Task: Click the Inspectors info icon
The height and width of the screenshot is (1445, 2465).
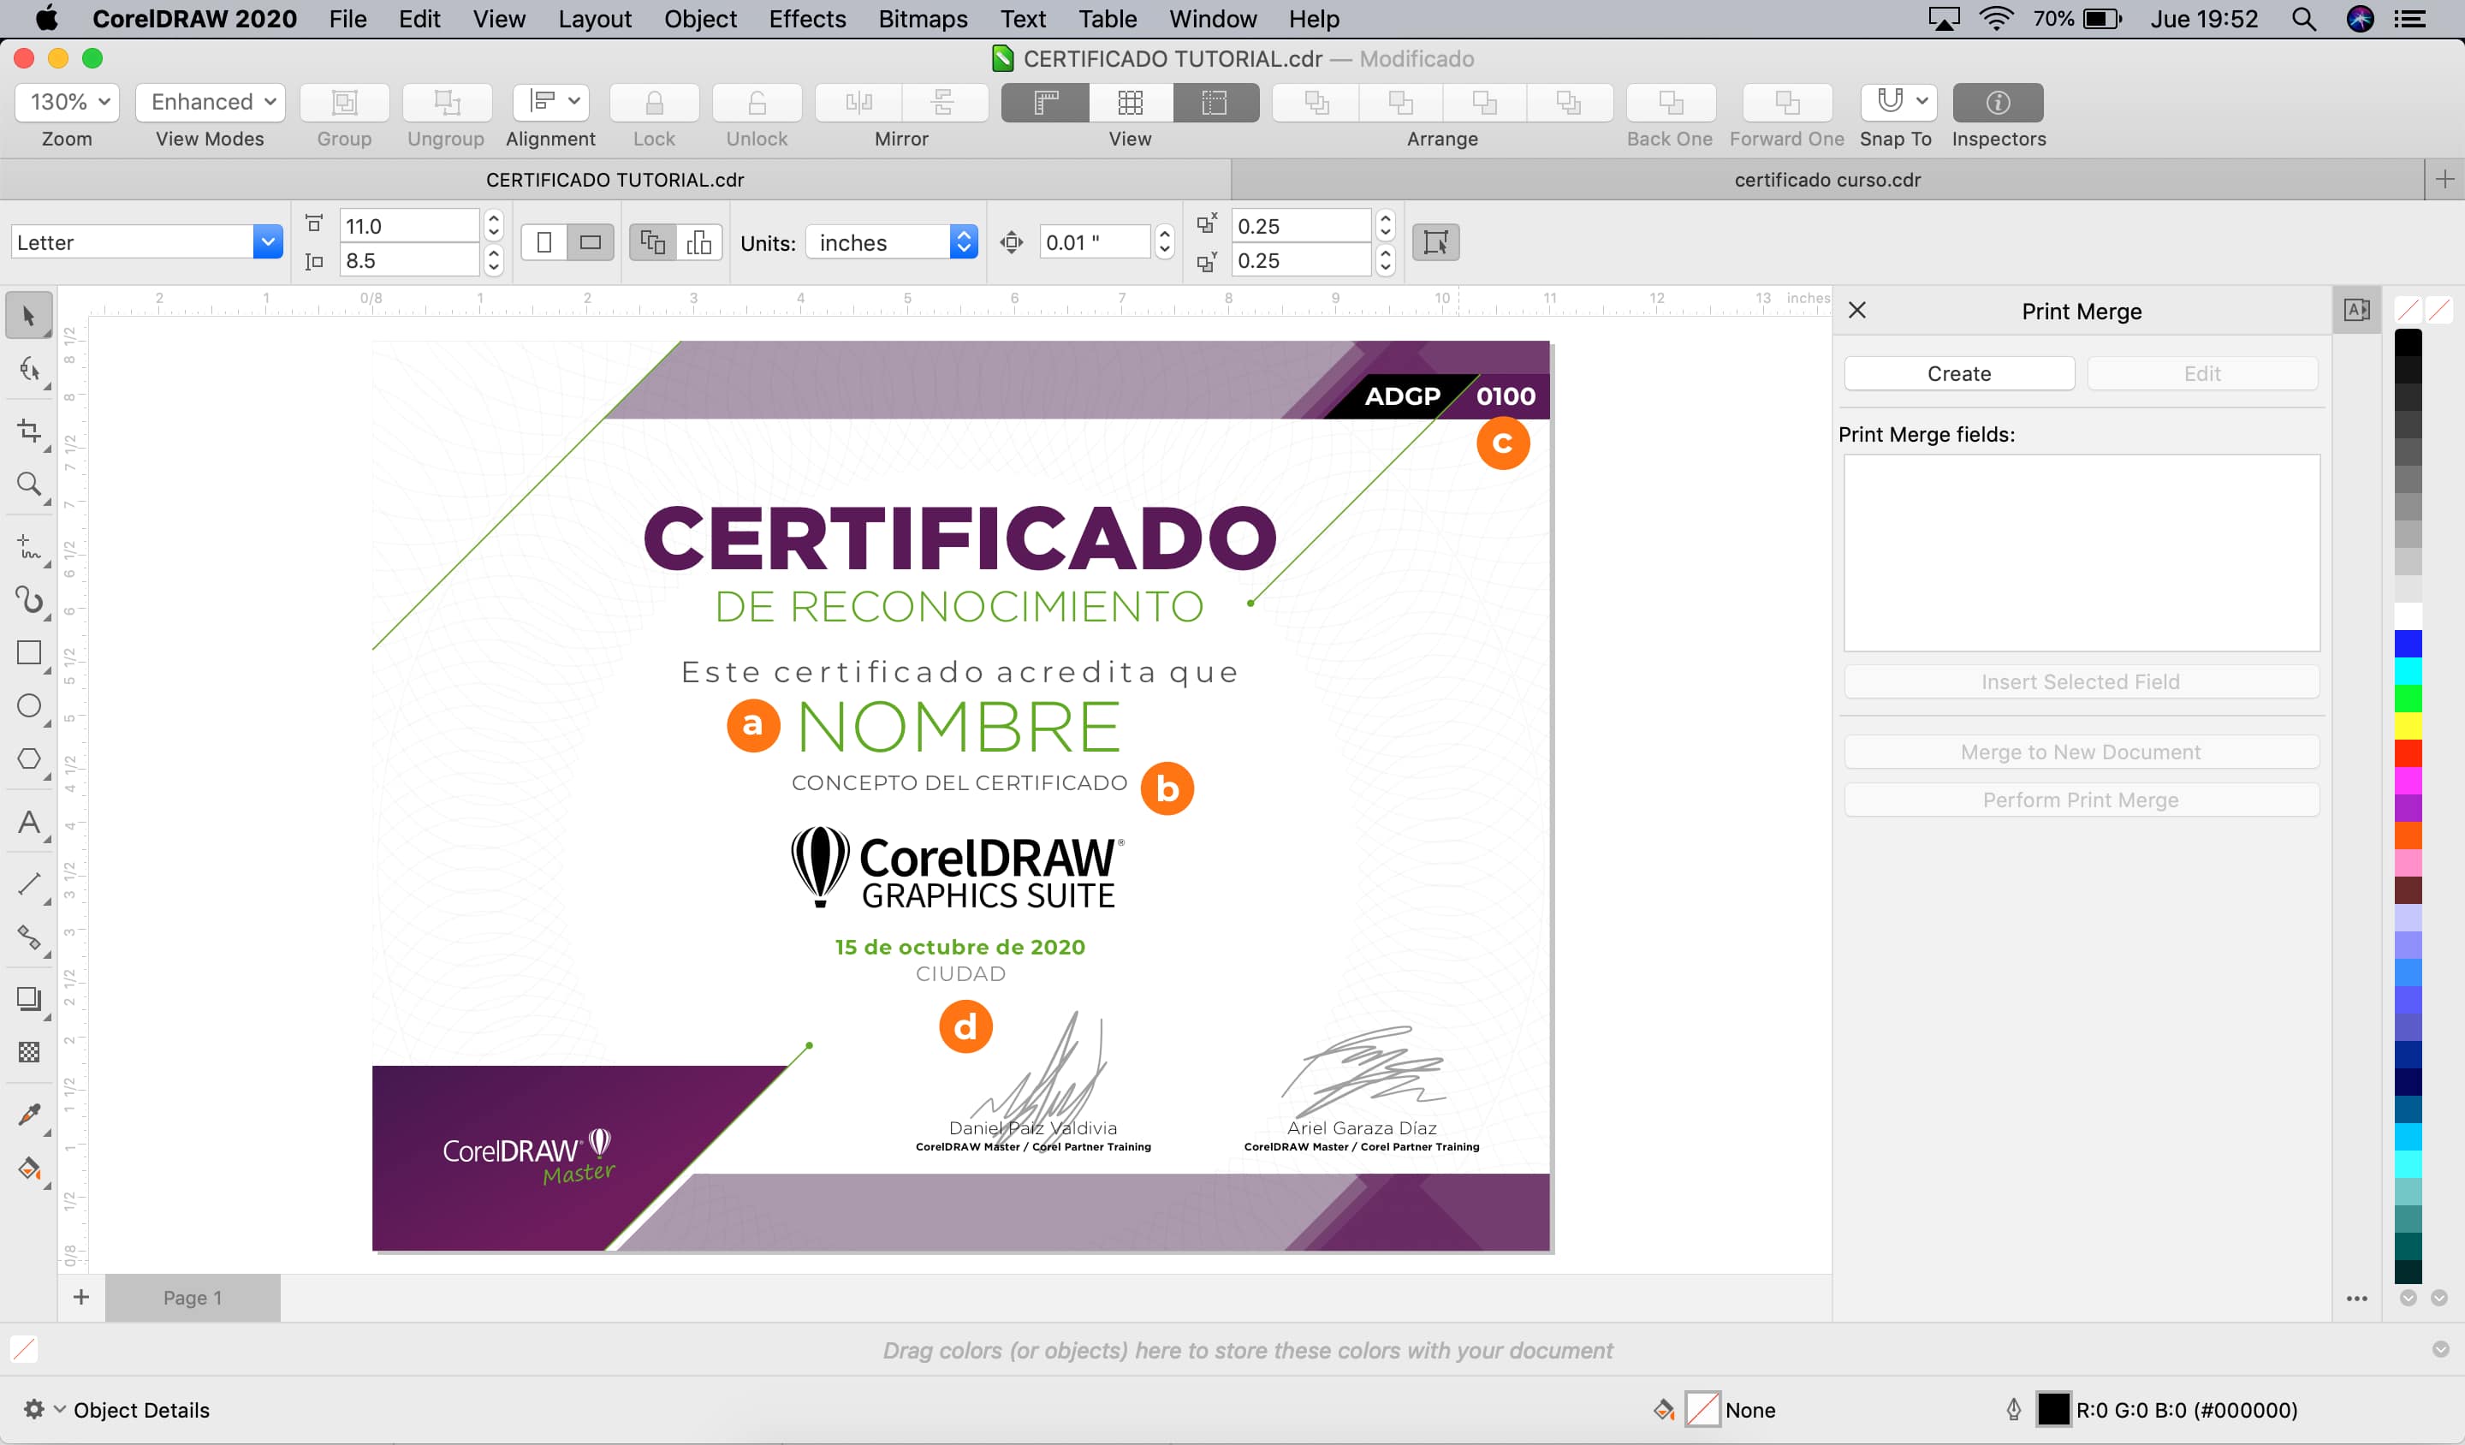Action: 1998,102
